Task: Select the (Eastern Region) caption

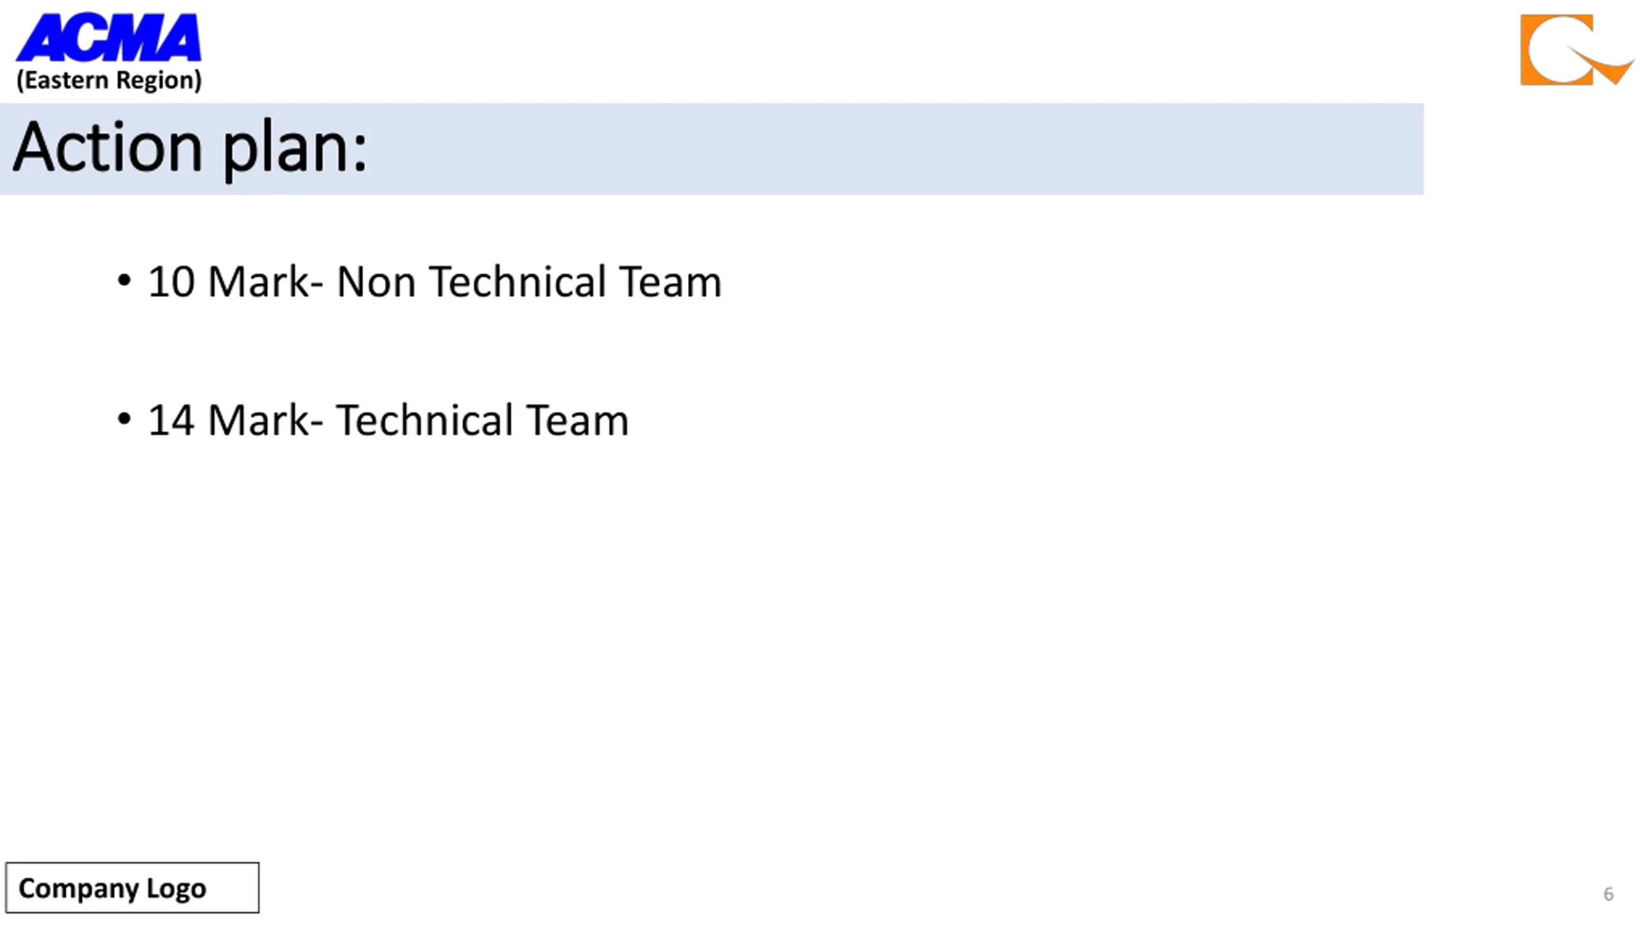Action: click(109, 81)
